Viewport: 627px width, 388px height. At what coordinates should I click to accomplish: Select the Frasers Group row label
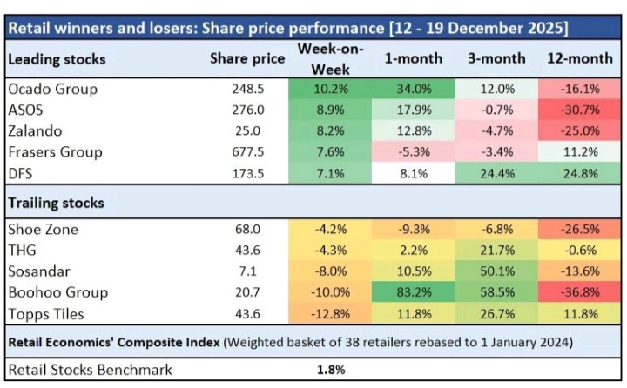[54, 152]
